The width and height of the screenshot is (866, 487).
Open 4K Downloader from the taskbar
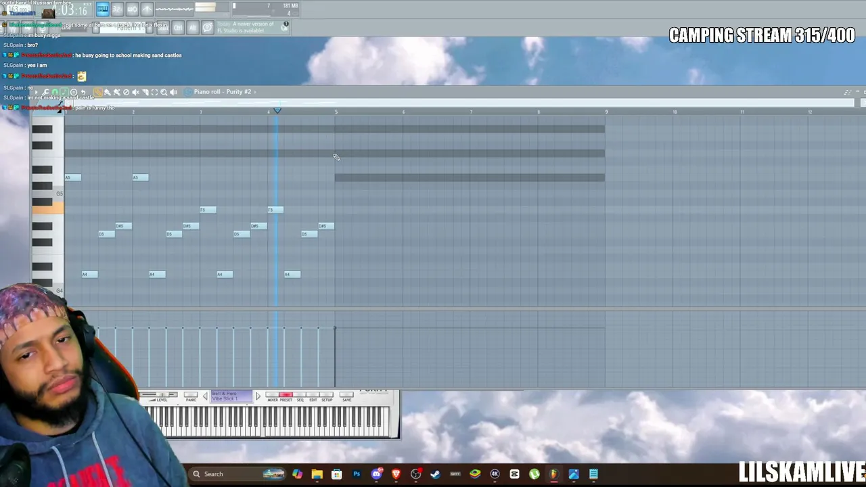click(495, 474)
